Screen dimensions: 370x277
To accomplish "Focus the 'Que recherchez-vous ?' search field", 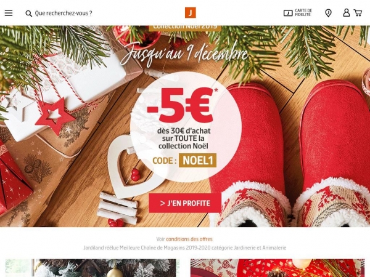I will point(64,13).
